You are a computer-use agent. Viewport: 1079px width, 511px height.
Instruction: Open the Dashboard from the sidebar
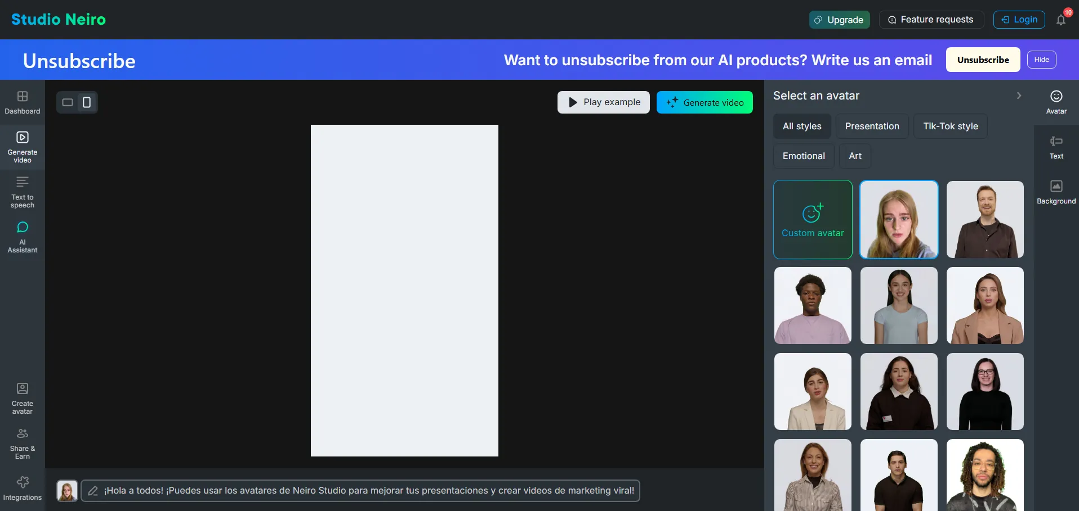(x=23, y=102)
